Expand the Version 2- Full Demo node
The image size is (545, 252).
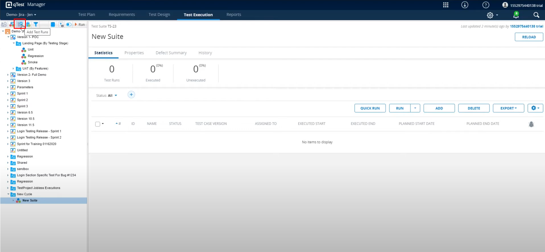(x=8, y=75)
